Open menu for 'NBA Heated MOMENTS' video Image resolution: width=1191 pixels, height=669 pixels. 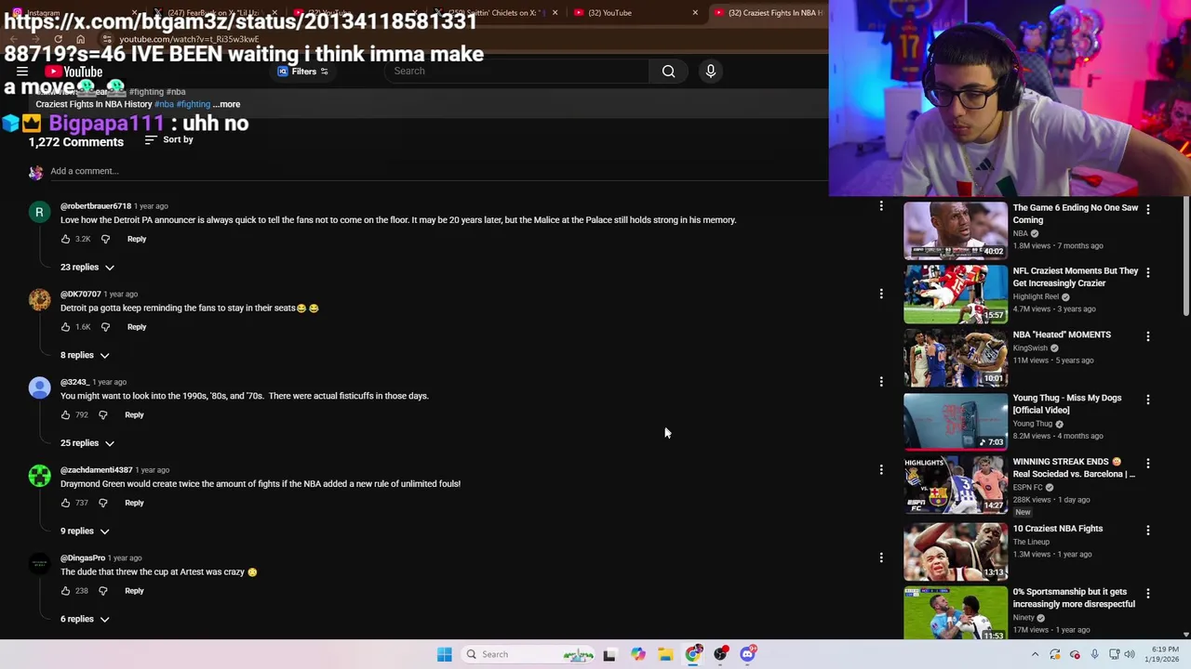(x=1148, y=335)
